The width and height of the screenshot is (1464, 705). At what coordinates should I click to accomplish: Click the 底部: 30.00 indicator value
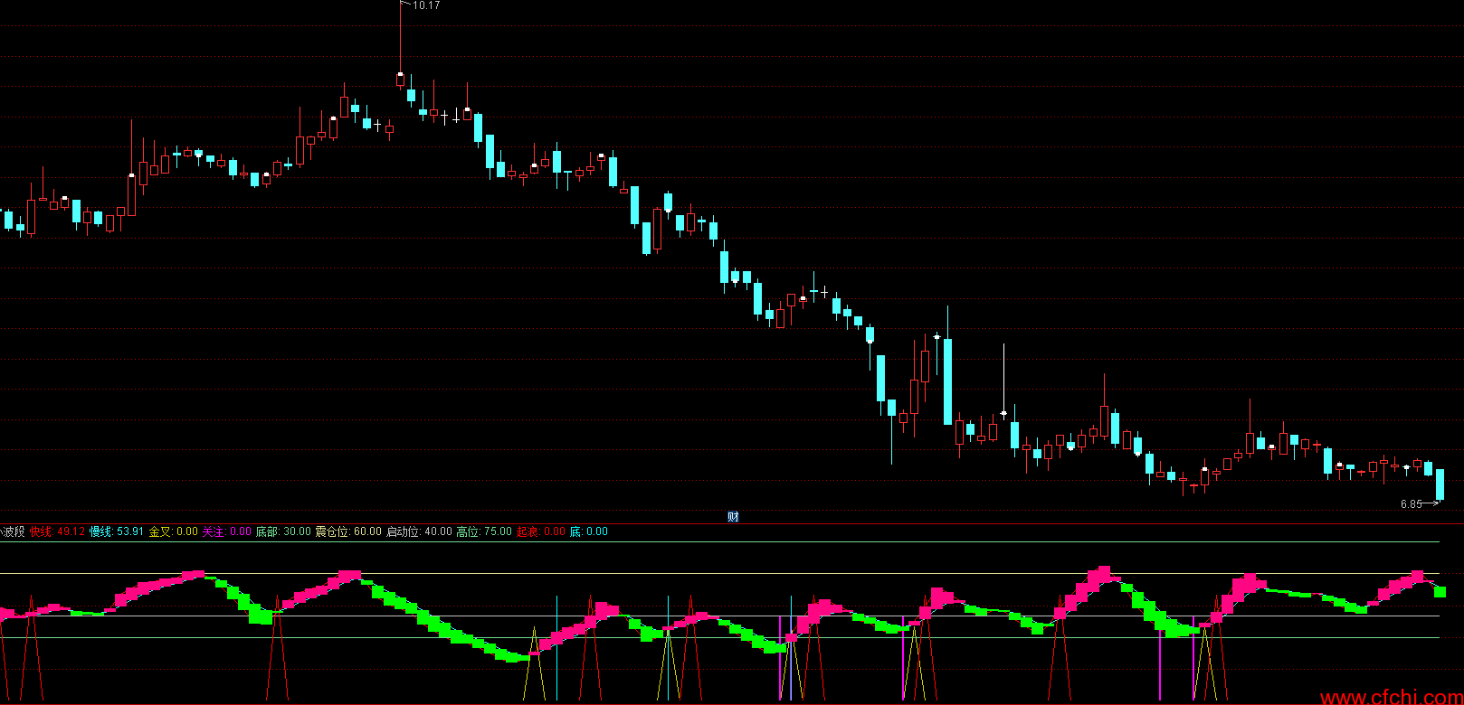point(283,531)
